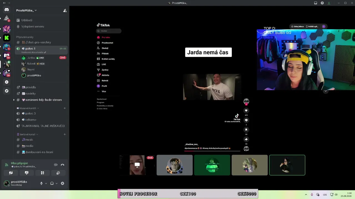Viewport: 355px width, 199px height.
Task: Open the oznámení-kdy-bude-stream channel
Action: [x=42, y=100]
